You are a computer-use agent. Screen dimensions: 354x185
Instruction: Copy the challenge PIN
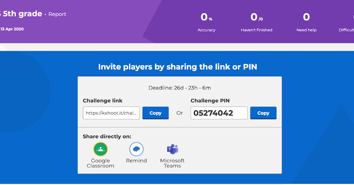pos(263,113)
